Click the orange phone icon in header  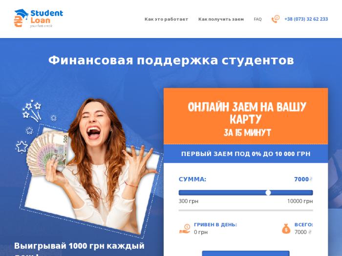point(275,19)
